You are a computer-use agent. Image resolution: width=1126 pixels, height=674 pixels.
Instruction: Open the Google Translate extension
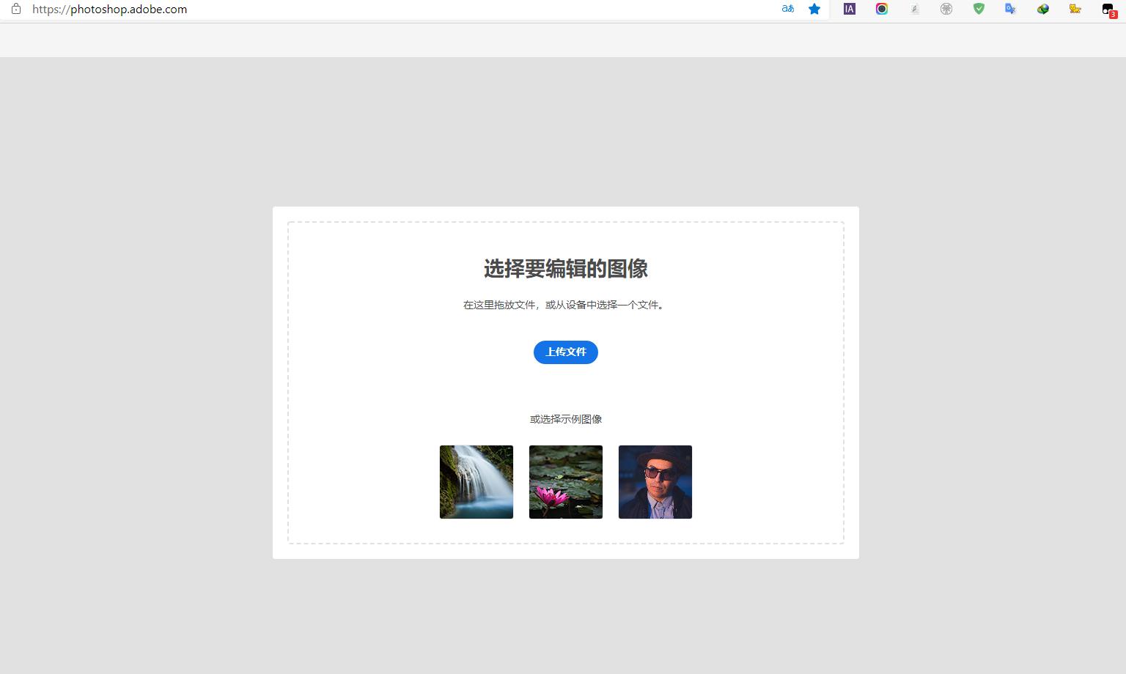point(1010,9)
